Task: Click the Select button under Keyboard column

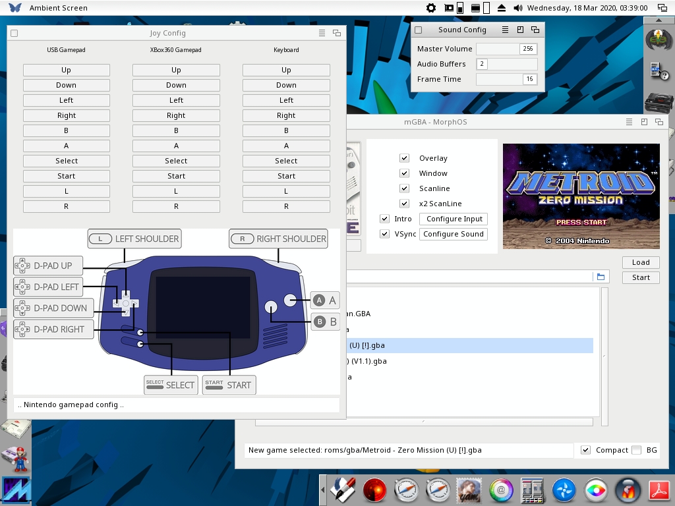Action: click(x=286, y=161)
